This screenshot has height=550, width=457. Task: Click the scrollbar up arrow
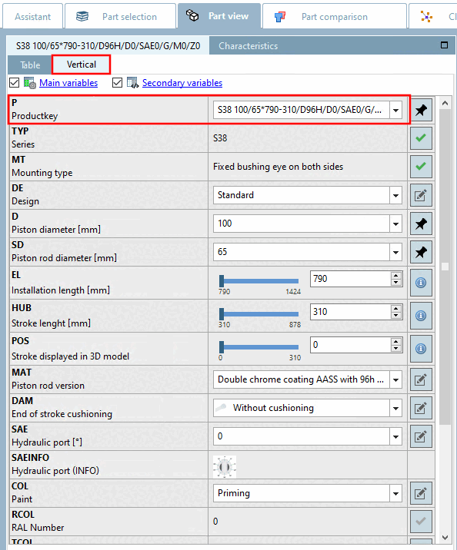[445, 103]
